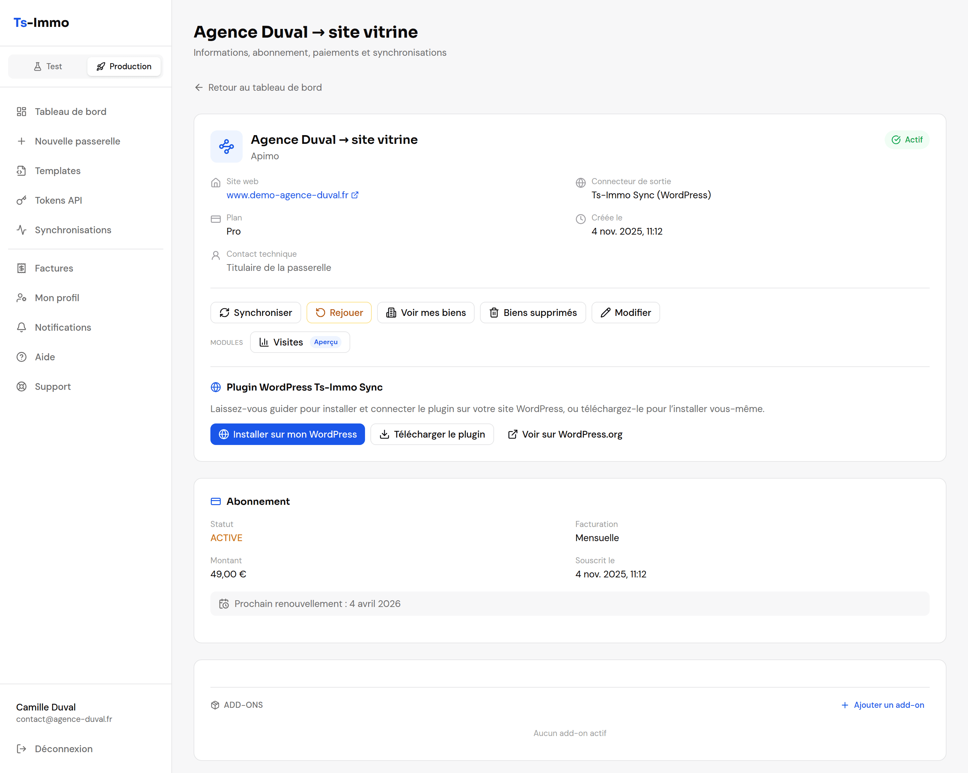
Task: Click the Factures receipt icon
Action: [22, 268]
